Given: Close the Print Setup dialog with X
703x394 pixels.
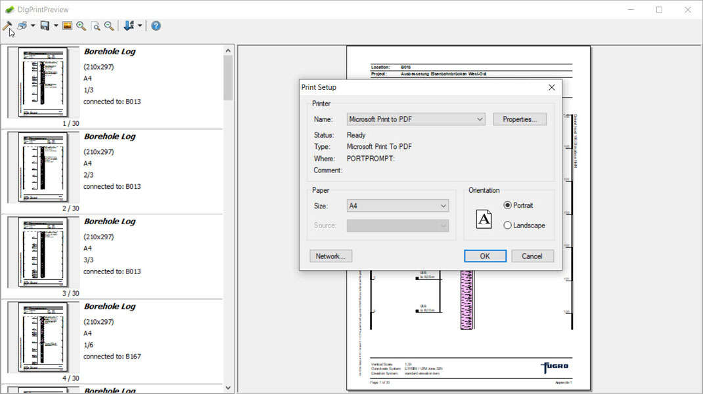Looking at the screenshot, I should pos(551,87).
